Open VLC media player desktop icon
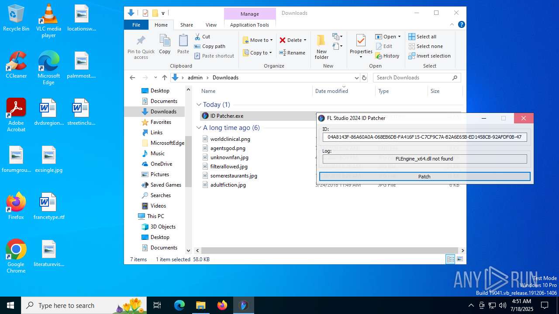 [48, 21]
